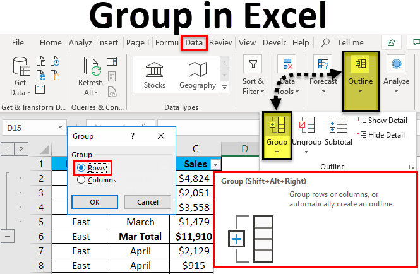Open the Ungroup dropdown arrow
Viewport: 420px width, 274px height.
[306, 152]
